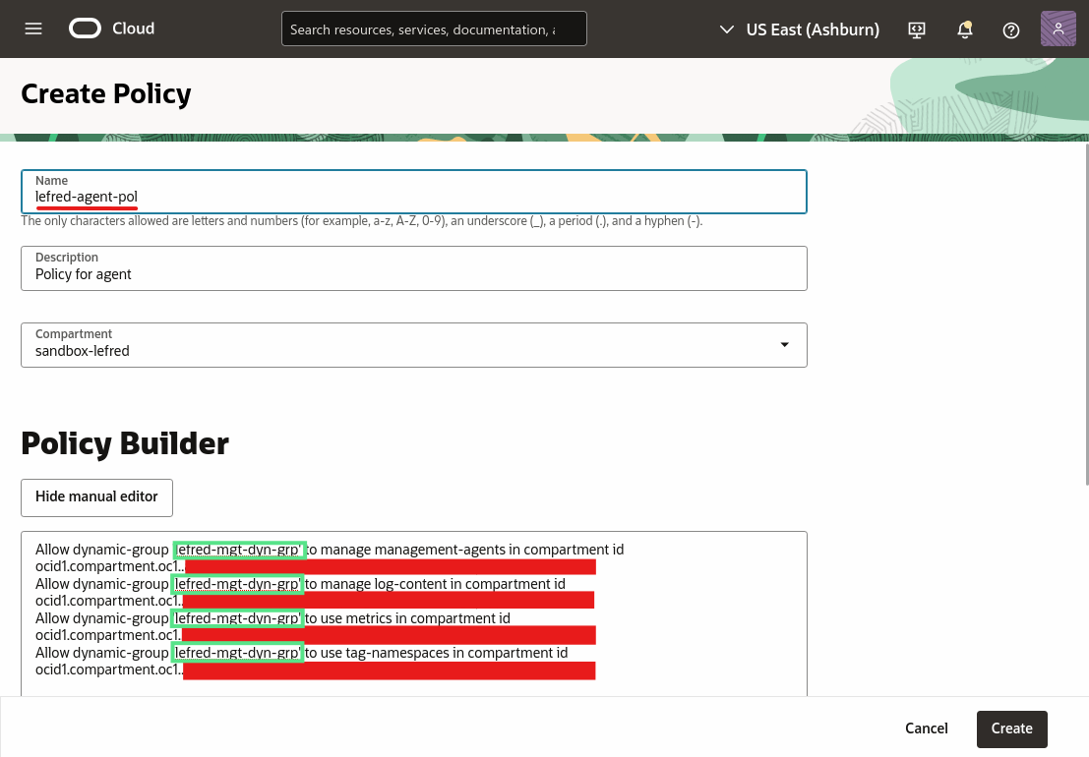The width and height of the screenshot is (1089, 757).
Task: Click the search resources bar
Action: (x=434, y=29)
